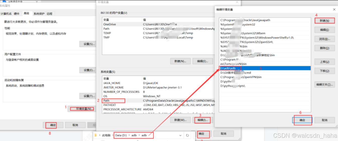This screenshot has height=141, width=338.
Task: Select the System32\Wbem path entry
Action: tap(265, 33)
